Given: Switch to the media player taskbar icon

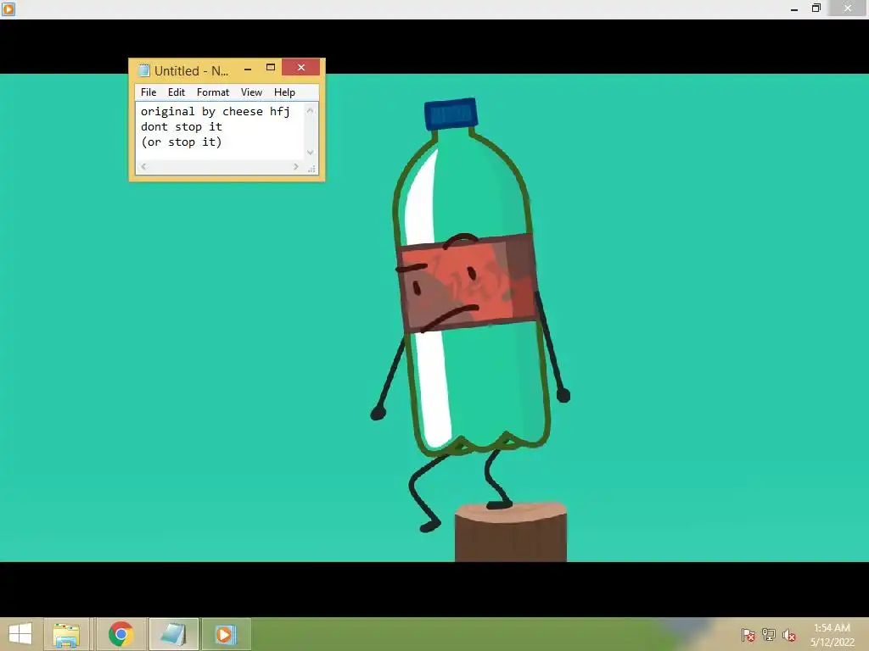Looking at the screenshot, I should pyautogui.click(x=226, y=634).
